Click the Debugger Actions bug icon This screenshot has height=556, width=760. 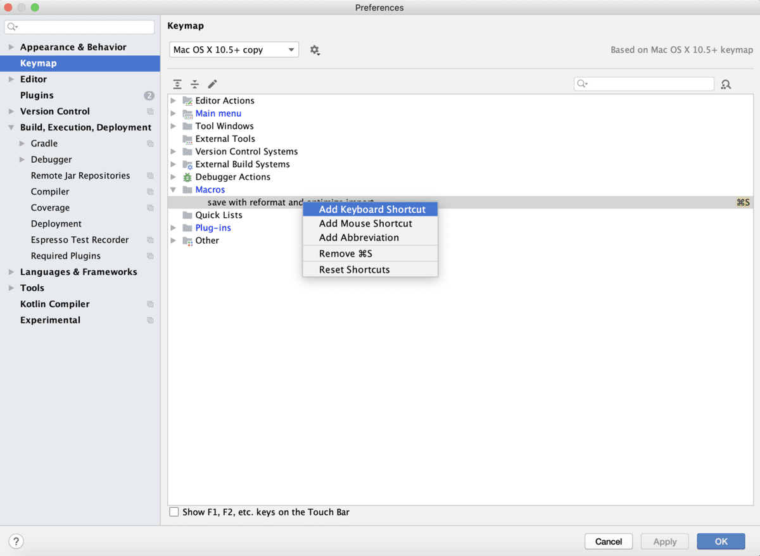(187, 177)
